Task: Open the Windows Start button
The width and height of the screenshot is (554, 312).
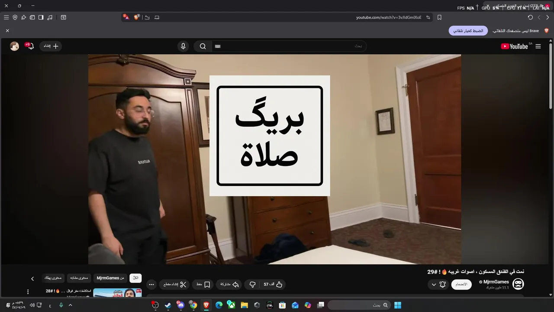Action: point(398,305)
